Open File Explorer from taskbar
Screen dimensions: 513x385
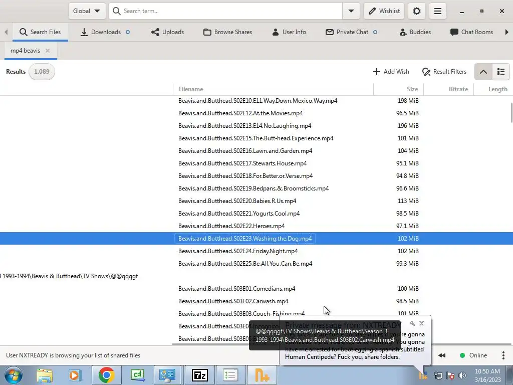click(45, 375)
